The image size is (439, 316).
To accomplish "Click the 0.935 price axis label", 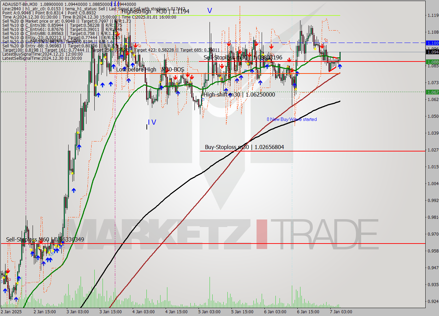I will click(x=433, y=285).
